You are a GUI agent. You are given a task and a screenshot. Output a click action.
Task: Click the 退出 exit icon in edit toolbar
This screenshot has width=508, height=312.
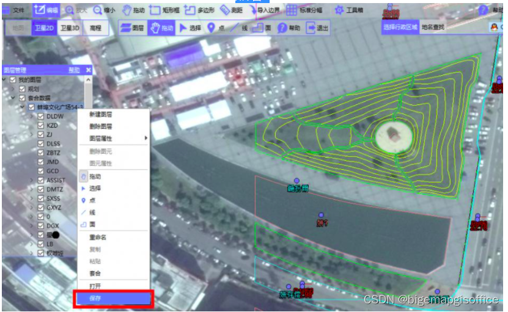tap(311, 28)
